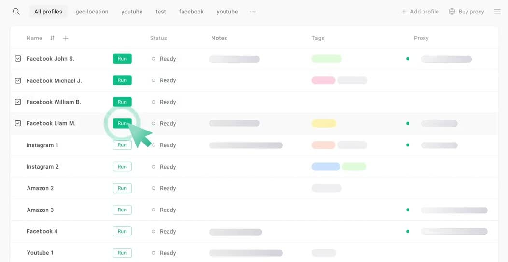Select the test tab
The image size is (508, 262).
pos(161,12)
